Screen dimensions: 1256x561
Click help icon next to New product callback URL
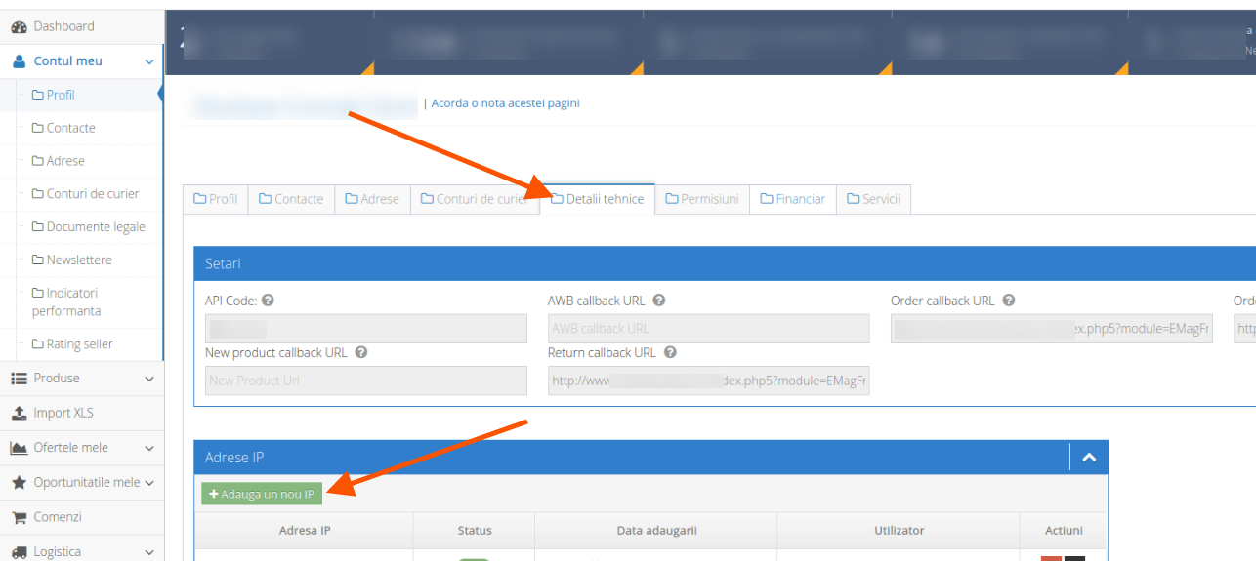(x=361, y=352)
